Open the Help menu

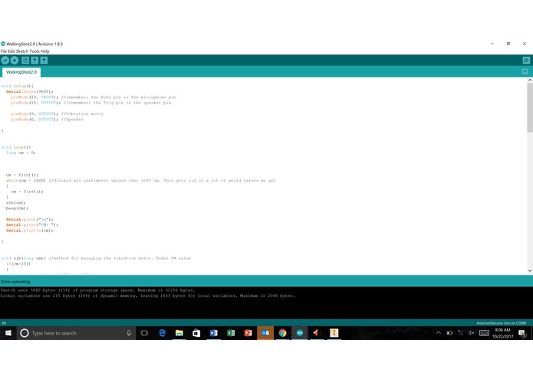tap(45, 51)
